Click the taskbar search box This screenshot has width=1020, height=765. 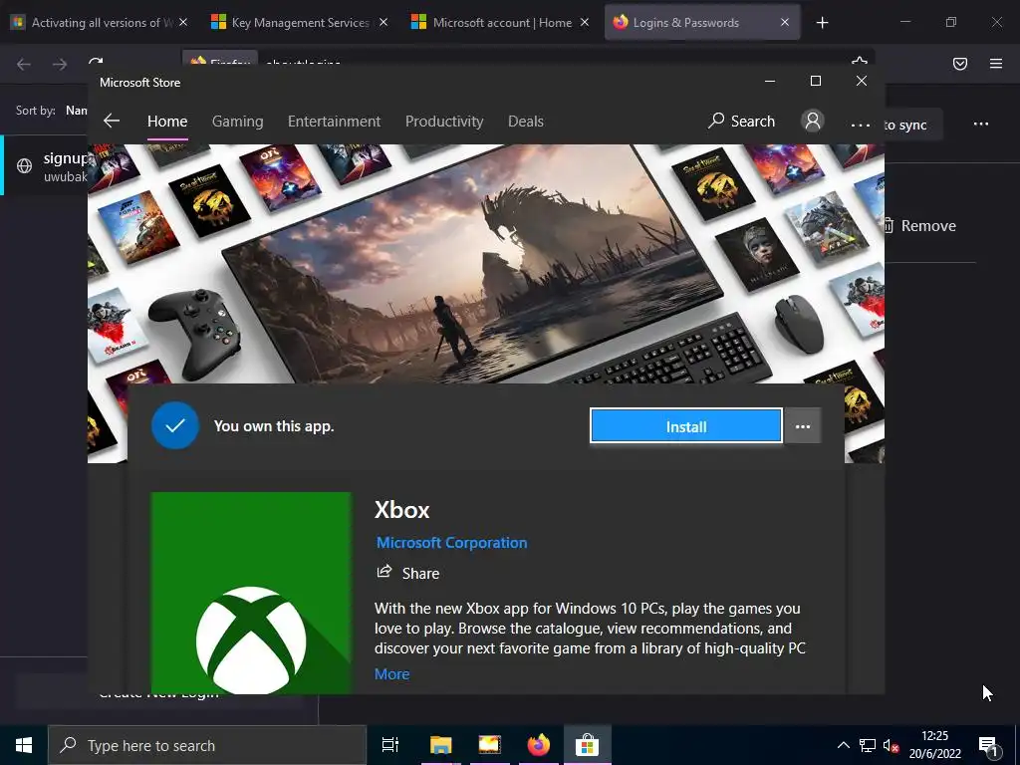click(207, 745)
